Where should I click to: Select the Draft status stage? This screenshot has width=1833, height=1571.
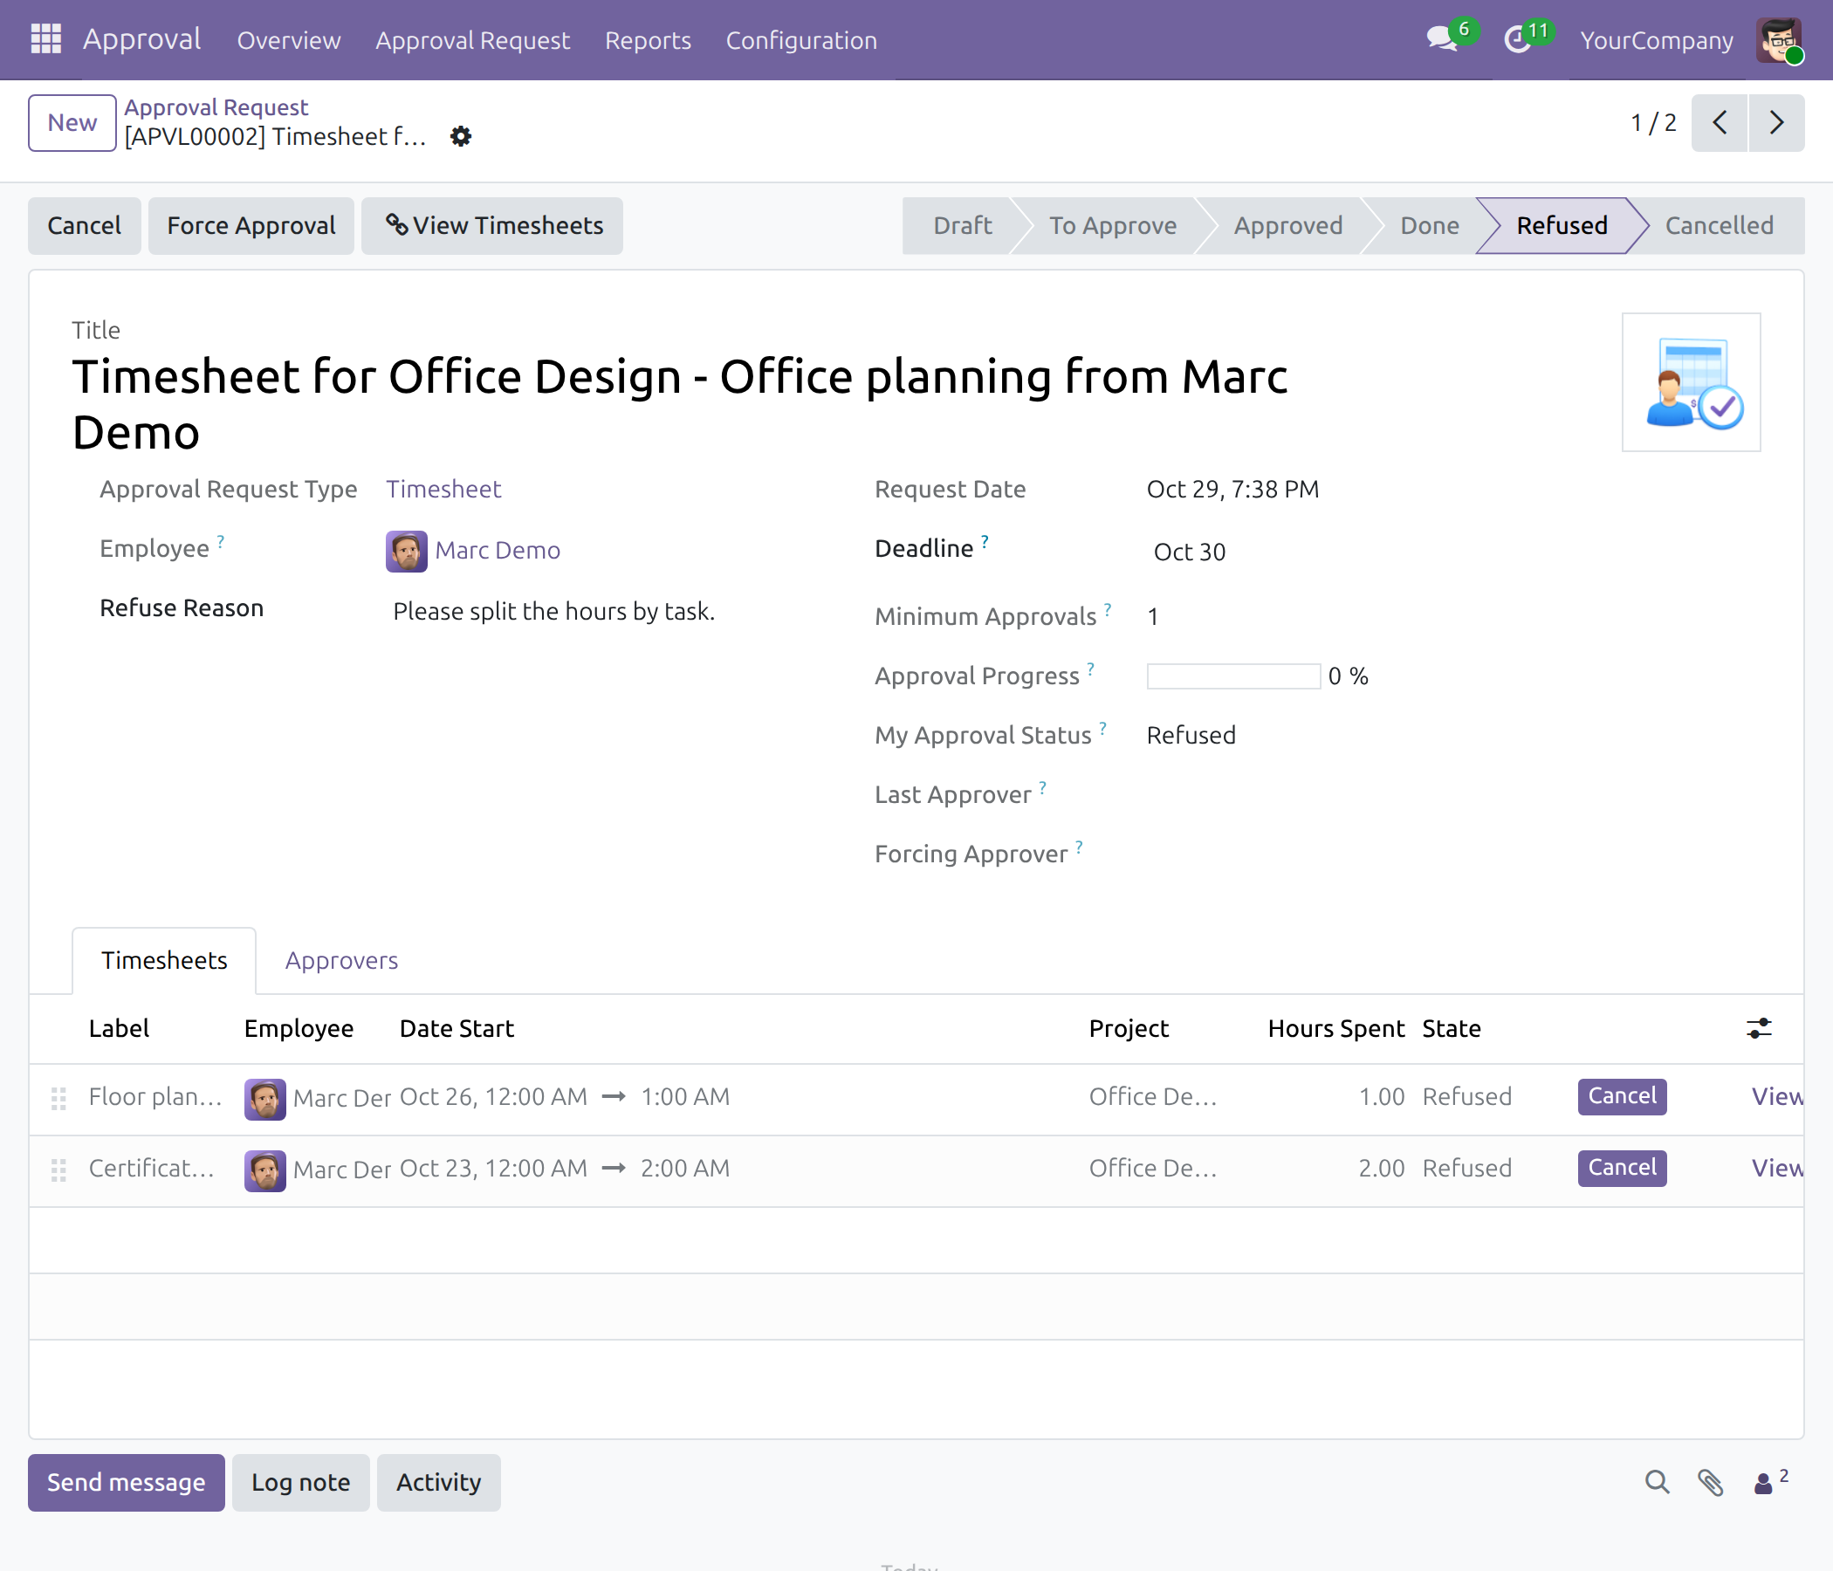[962, 225]
